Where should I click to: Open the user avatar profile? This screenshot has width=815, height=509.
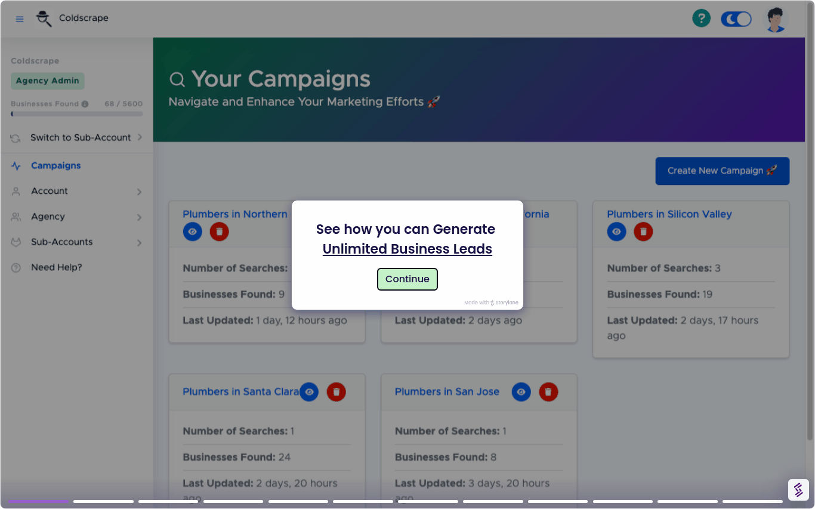(775, 20)
